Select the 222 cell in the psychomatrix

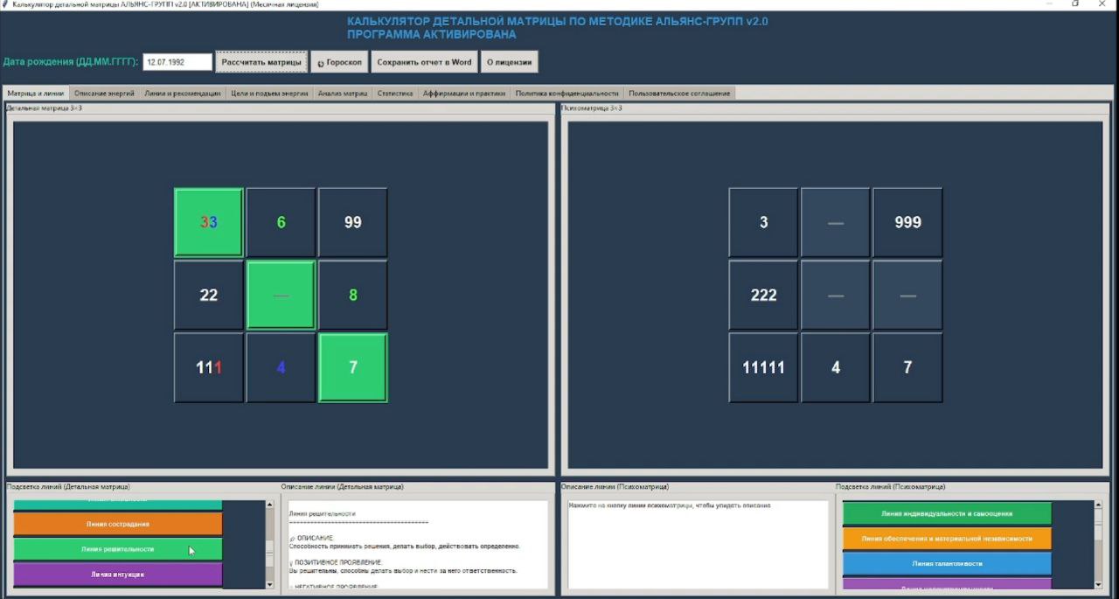[x=763, y=295]
